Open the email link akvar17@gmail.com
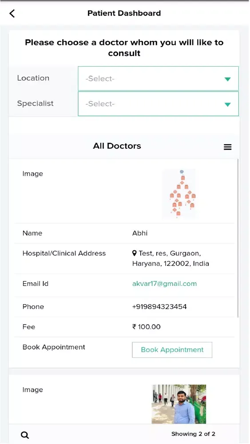This screenshot has width=250, height=444. tap(164, 284)
